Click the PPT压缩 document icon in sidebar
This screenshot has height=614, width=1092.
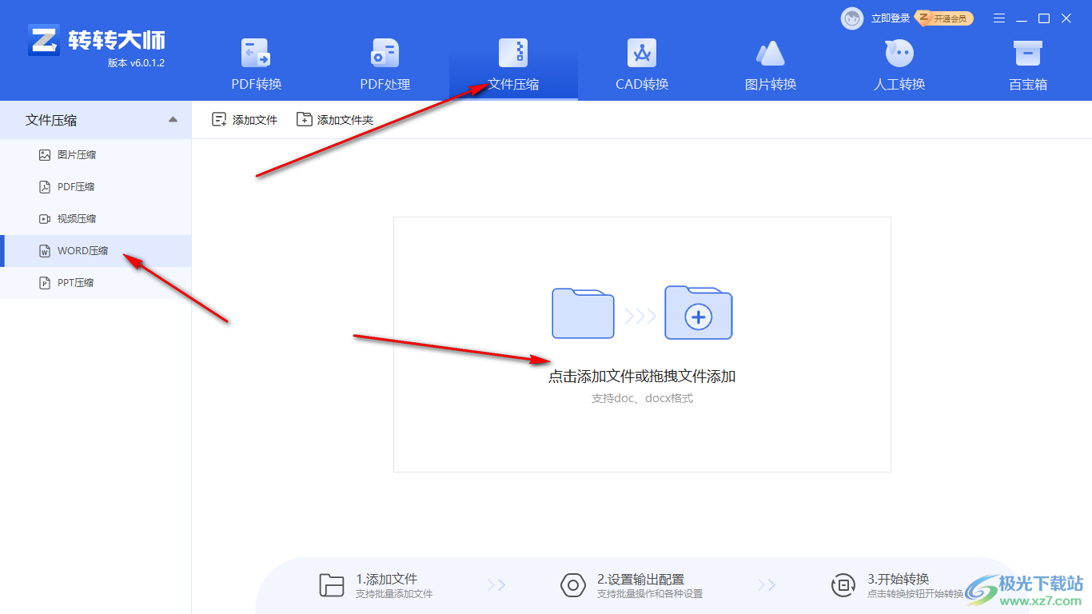point(45,283)
